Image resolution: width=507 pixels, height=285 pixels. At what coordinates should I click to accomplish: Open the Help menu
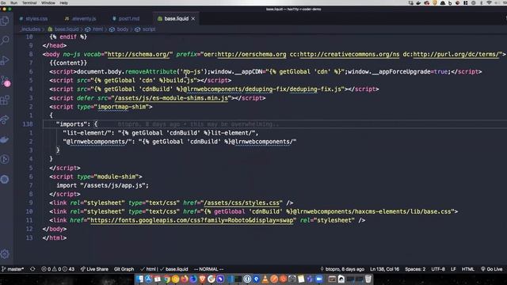(x=63, y=2)
